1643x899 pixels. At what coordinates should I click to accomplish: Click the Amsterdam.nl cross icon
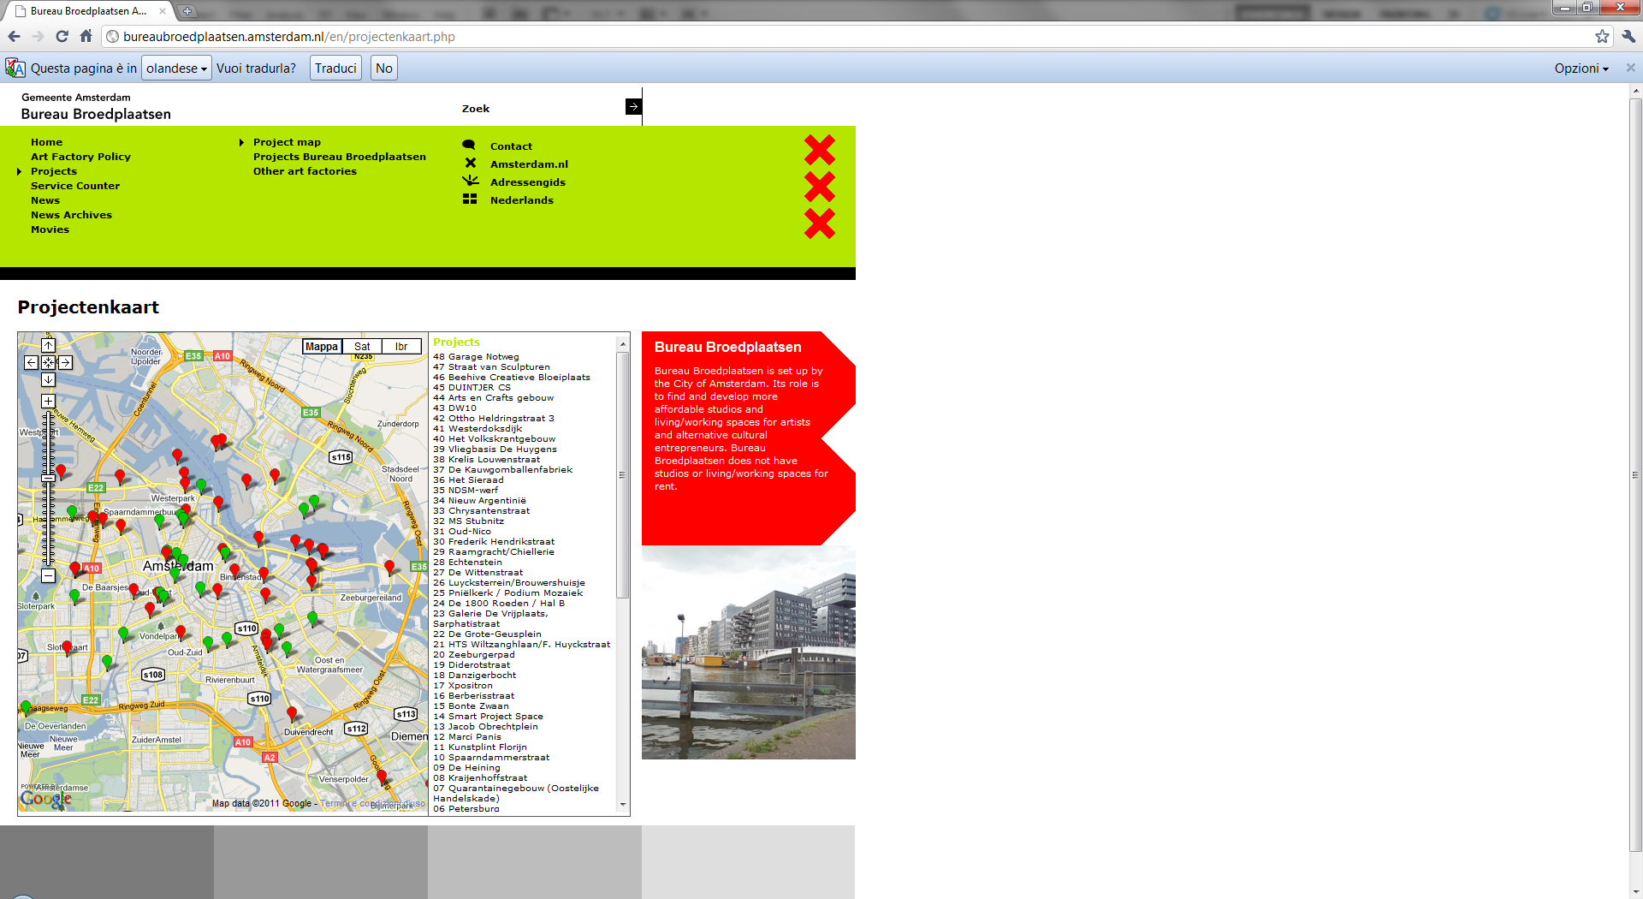click(470, 163)
